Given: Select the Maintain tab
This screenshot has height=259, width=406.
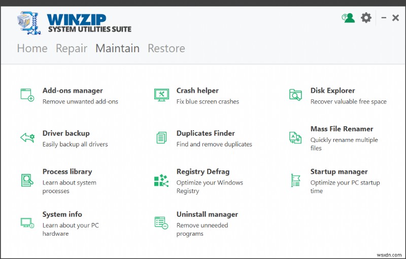Looking at the screenshot, I should pyautogui.click(x=117, y=49).
